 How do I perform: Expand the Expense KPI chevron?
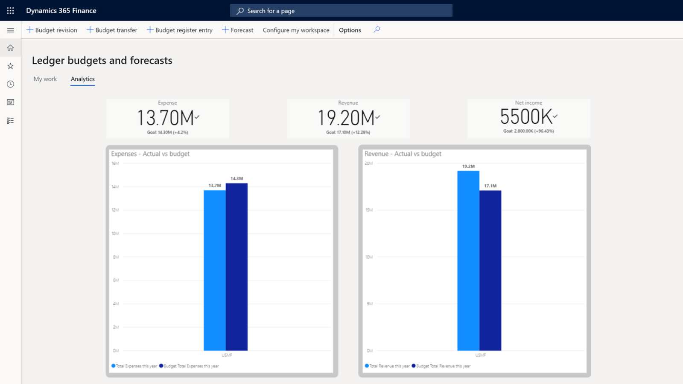197,116
